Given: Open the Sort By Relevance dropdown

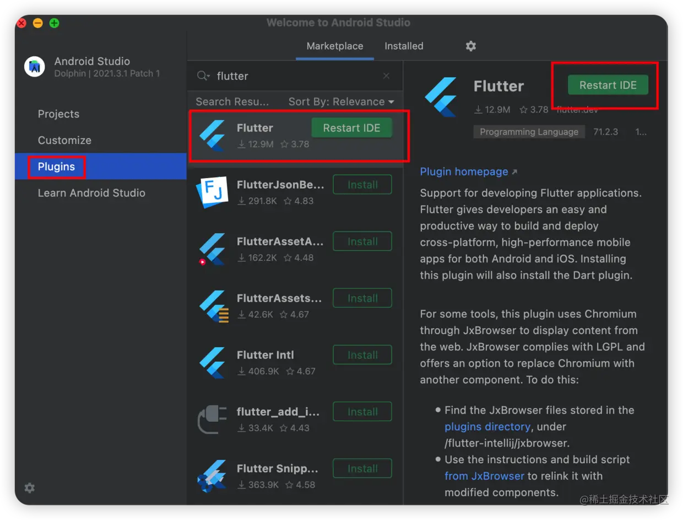Looking at the screenshot, I should click(341, 102).
